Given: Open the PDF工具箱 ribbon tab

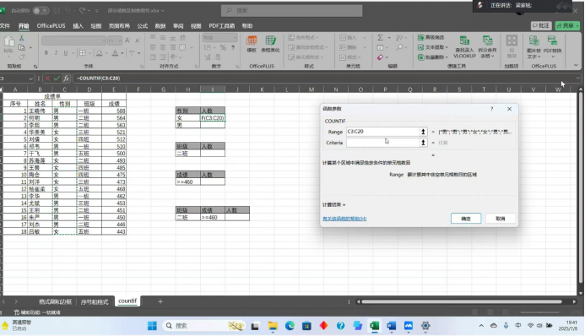Looking at the screenshot, I should pyautogui.click(x=222, y=25).
